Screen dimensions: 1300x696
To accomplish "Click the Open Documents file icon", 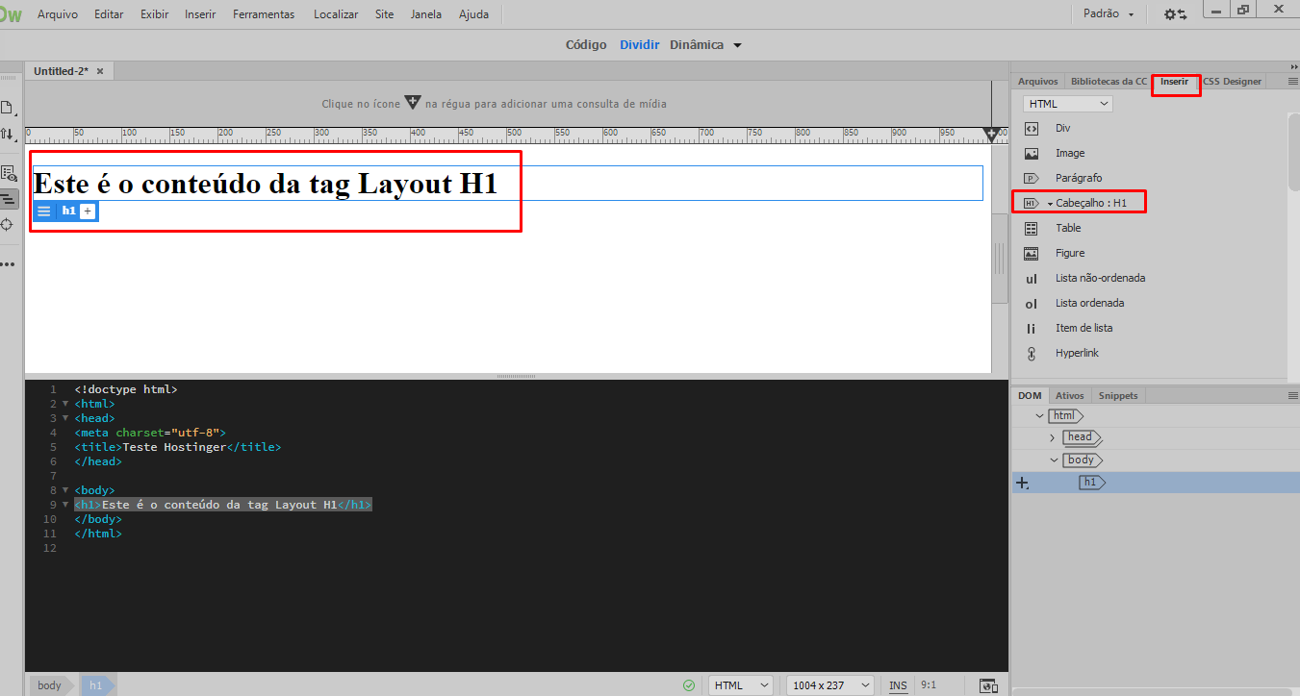I will tap(7, 108).
